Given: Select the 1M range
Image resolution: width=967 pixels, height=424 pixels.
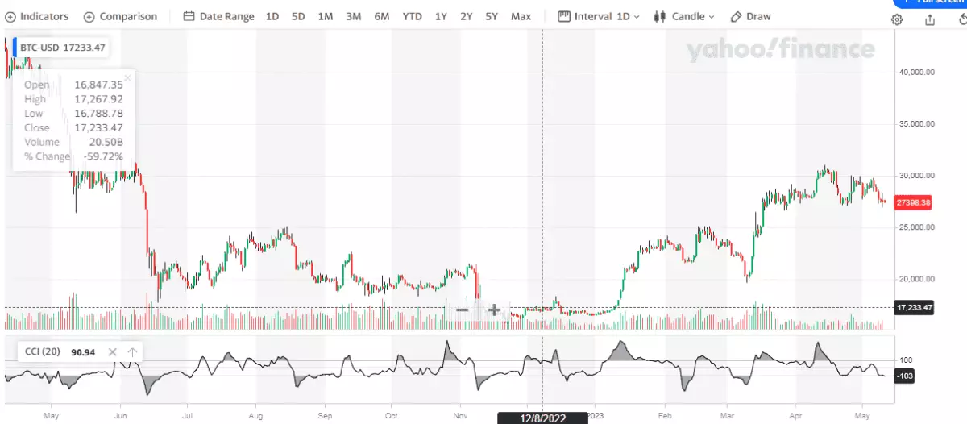Looking at the screenshot, I should point(326,16).
